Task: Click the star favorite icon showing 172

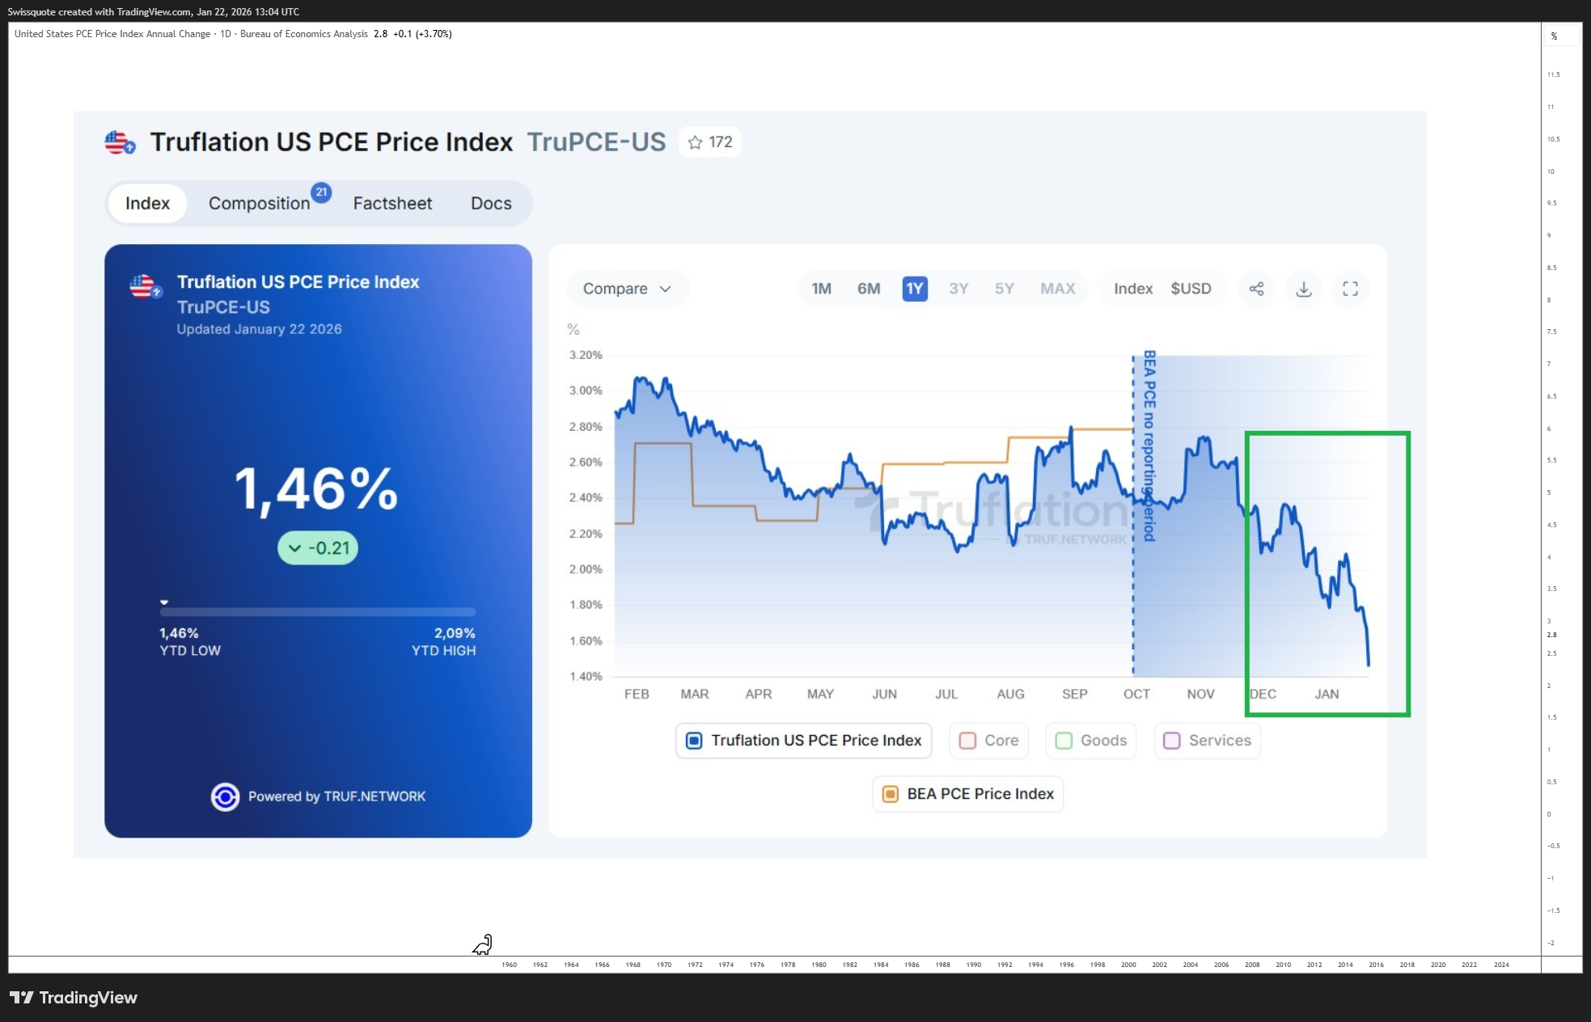Action: [710, 142]
